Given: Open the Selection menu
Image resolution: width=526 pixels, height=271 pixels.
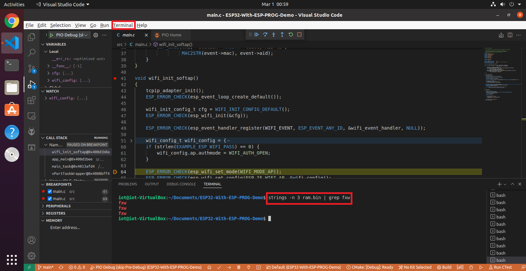Looking at the screenshot, I should (60, 25).
